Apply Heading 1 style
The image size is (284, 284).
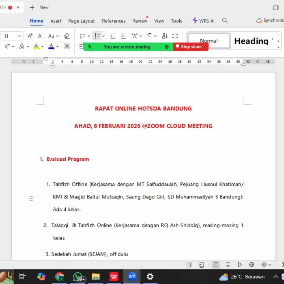pos(253,41)
